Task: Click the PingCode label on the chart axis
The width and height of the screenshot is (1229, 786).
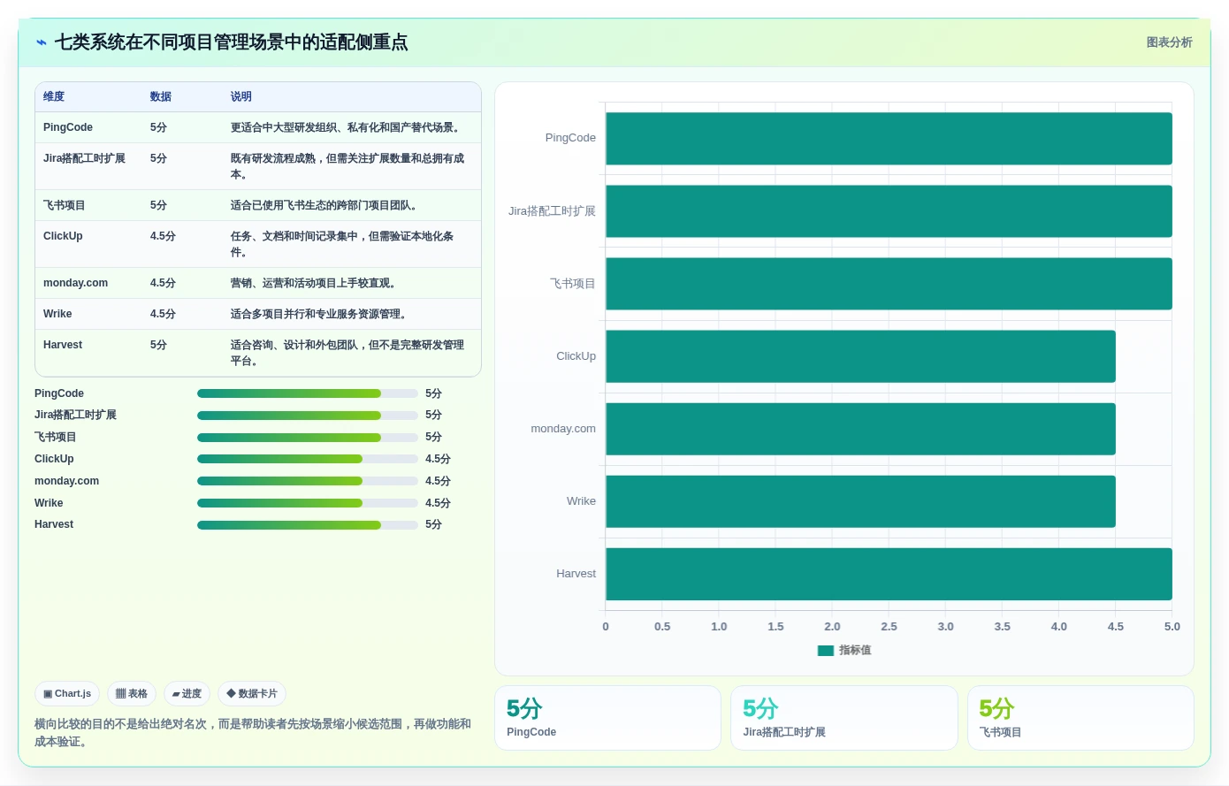Action: coord(570,138)
